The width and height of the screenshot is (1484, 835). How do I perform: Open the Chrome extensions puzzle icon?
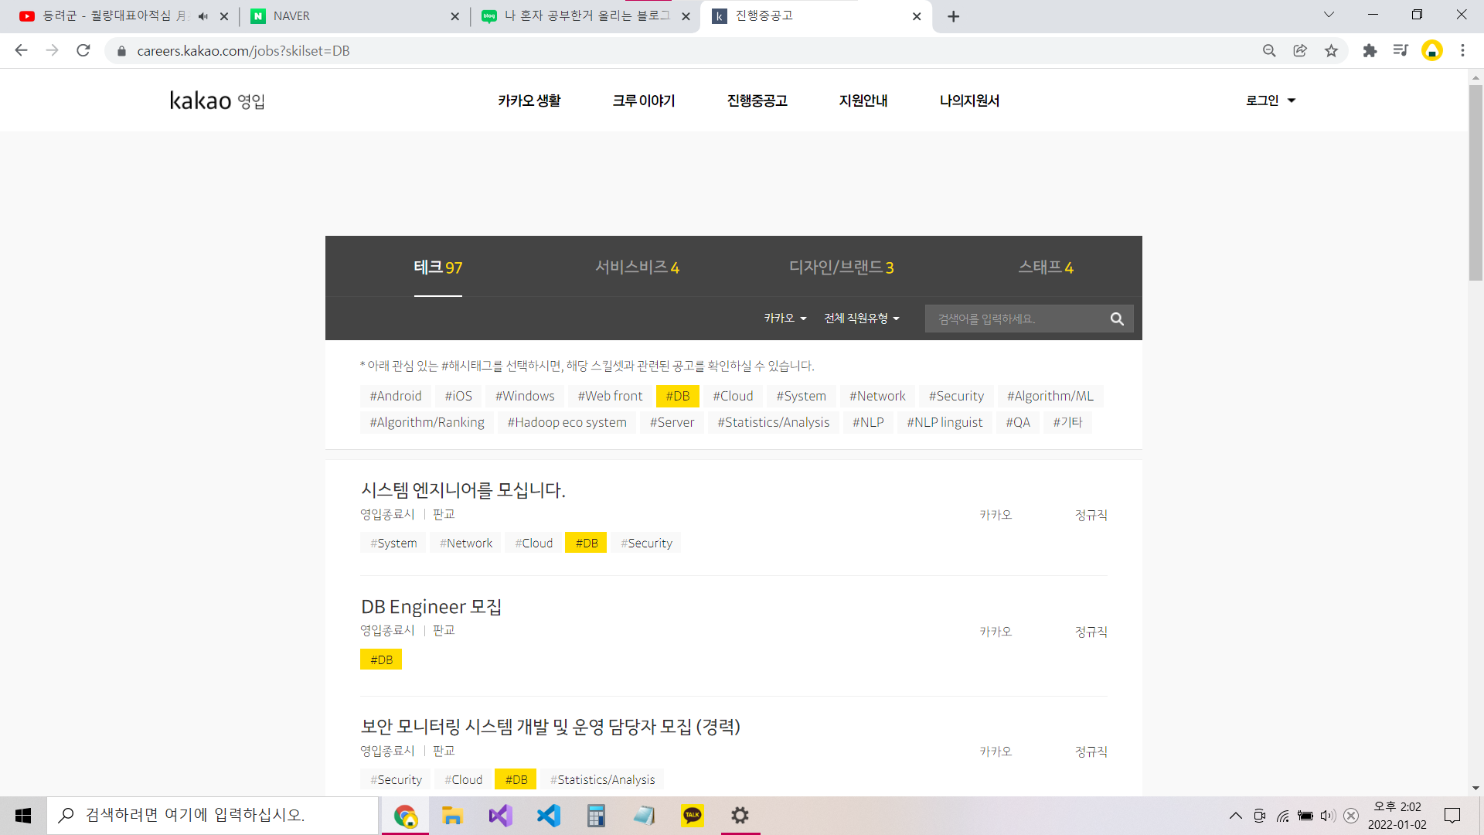click(x=1370, y=51)
